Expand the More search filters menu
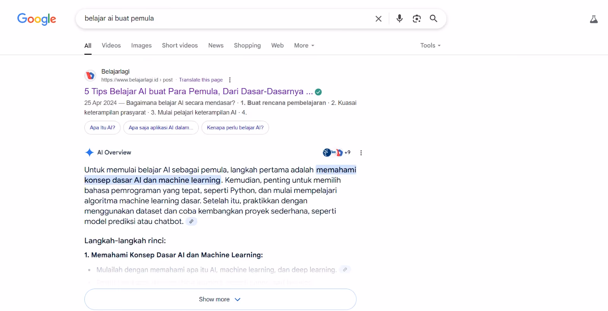 pos(304,46)
